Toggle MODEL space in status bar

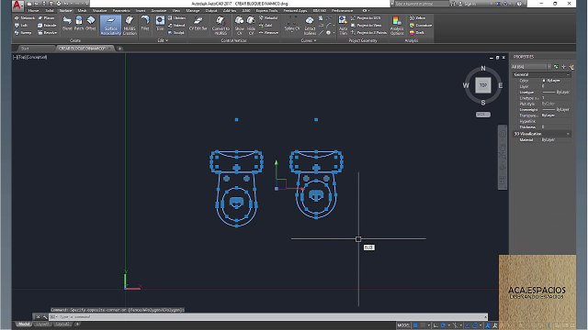pos(403,325)
